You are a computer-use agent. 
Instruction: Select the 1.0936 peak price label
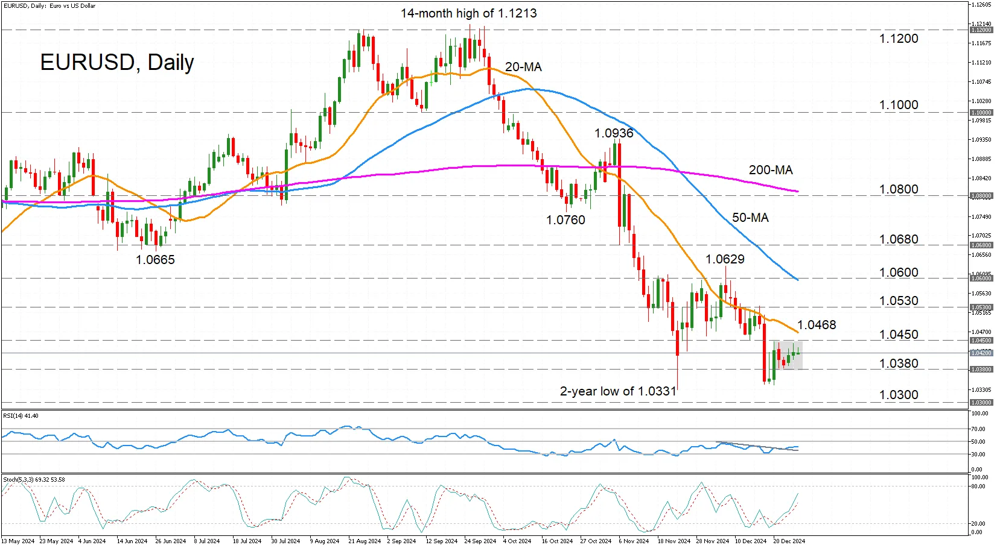(614, 133)
